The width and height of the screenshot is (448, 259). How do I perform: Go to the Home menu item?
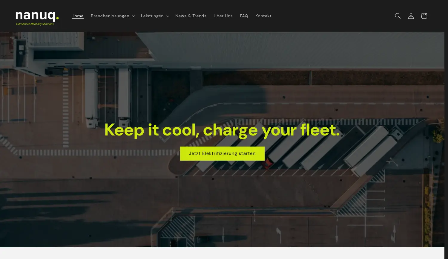(x=77, y=16)
